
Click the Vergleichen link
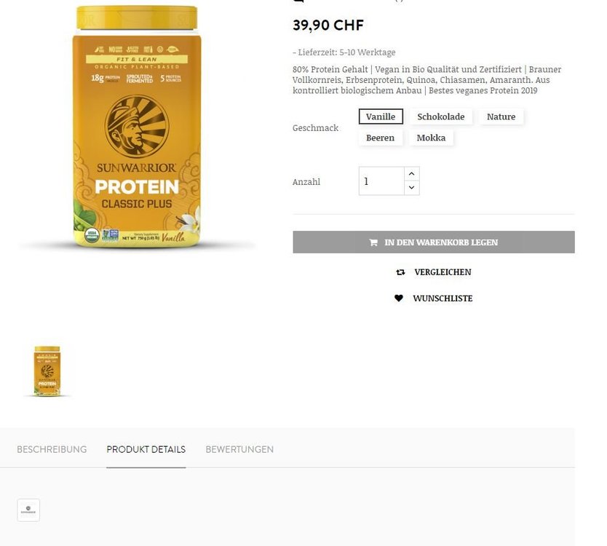[443, 272]
